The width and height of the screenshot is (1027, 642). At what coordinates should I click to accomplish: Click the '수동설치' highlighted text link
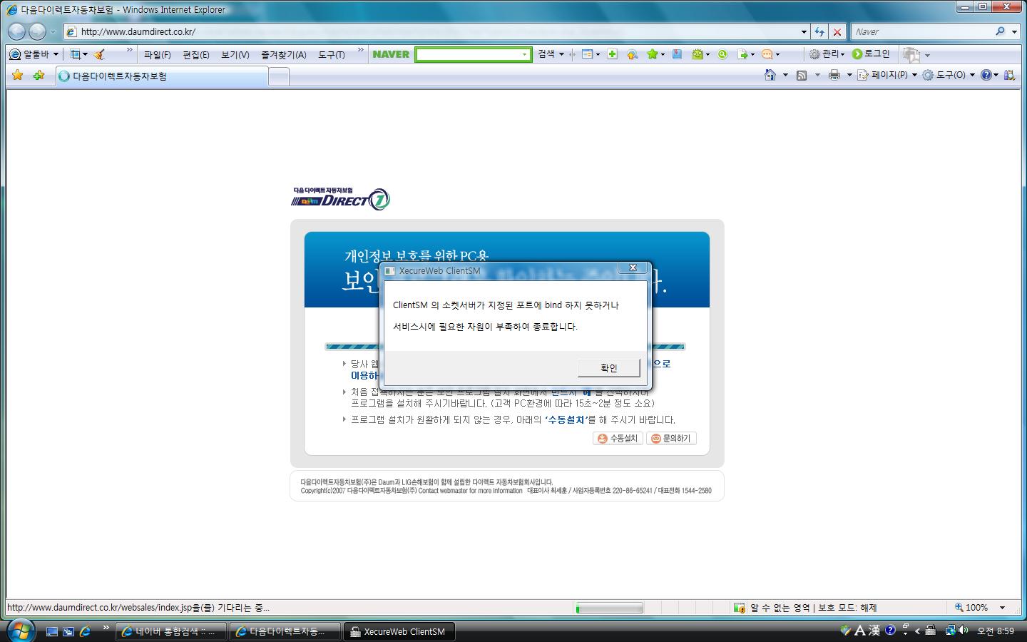coord(567,419)
